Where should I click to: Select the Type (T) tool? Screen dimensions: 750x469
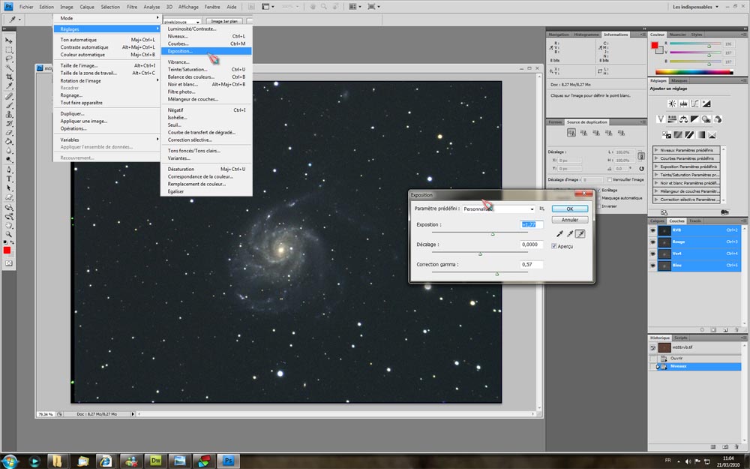[x=9, y=179]
